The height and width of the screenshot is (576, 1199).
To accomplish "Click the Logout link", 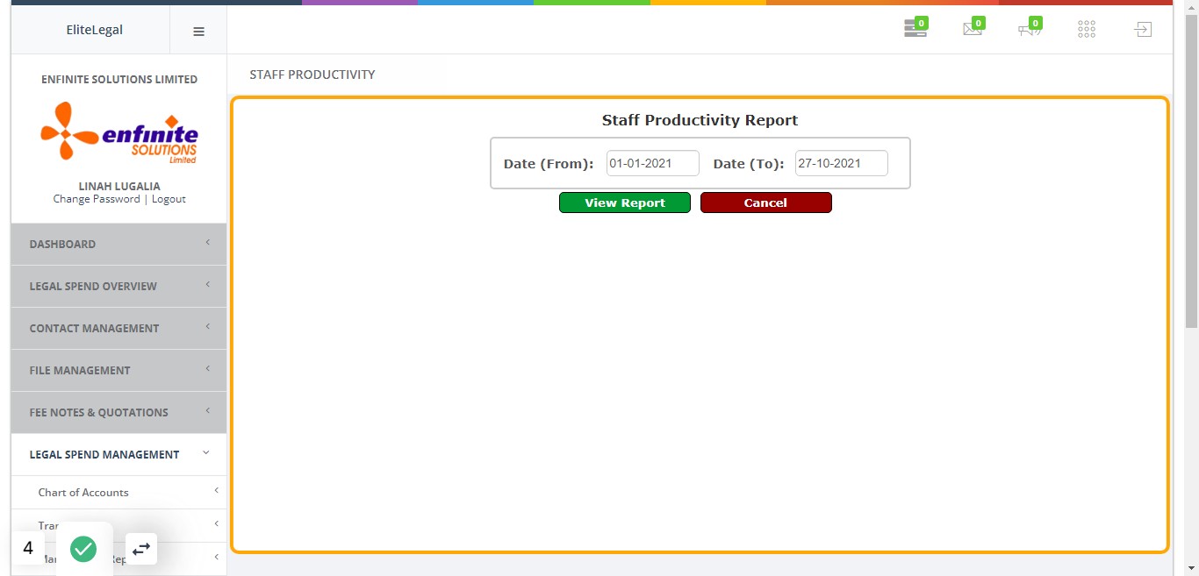I will 169,199.
